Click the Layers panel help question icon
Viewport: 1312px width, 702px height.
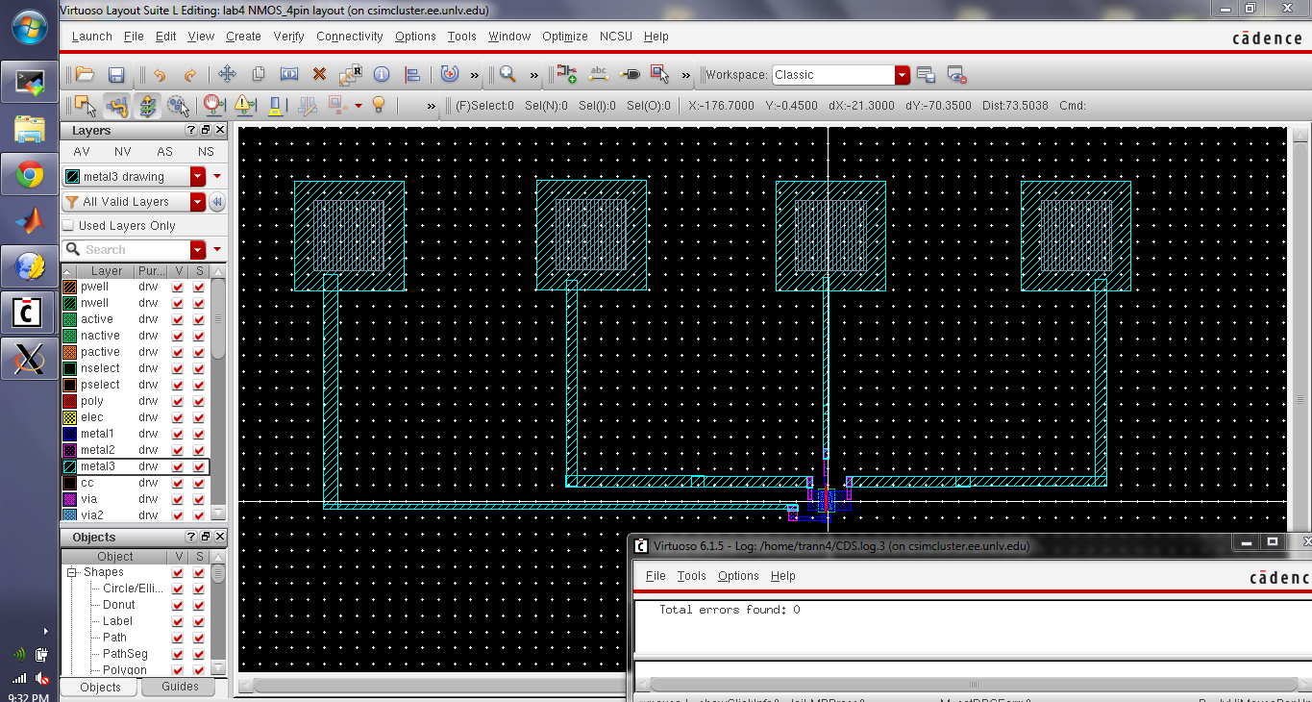pyautogui.click(x=190, y=130)
